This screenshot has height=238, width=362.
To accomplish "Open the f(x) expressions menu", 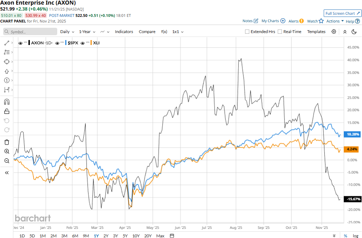I will (164, 32).
